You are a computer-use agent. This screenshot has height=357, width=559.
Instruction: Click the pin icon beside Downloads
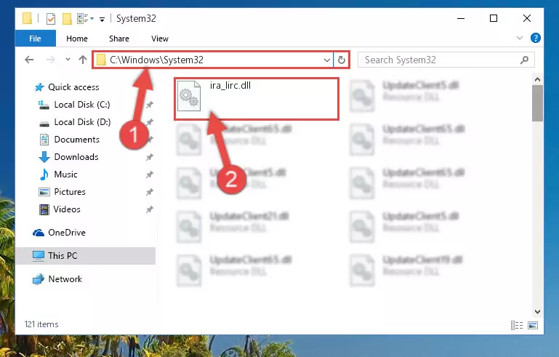[149, 157]
